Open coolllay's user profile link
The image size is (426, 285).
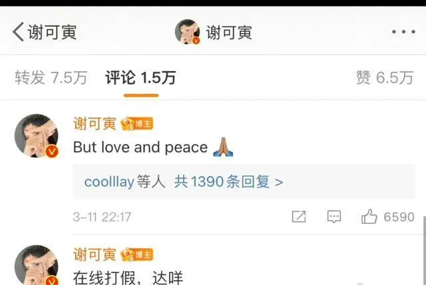pos(109,181)
